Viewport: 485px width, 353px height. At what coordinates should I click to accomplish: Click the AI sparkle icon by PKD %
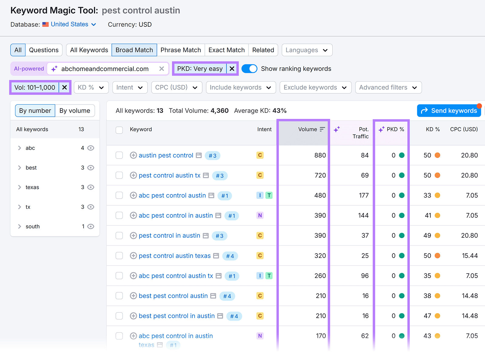coord(381,129)
